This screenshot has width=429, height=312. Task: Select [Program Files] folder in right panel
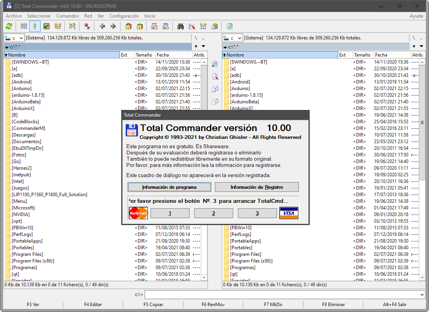pos(246,254)
